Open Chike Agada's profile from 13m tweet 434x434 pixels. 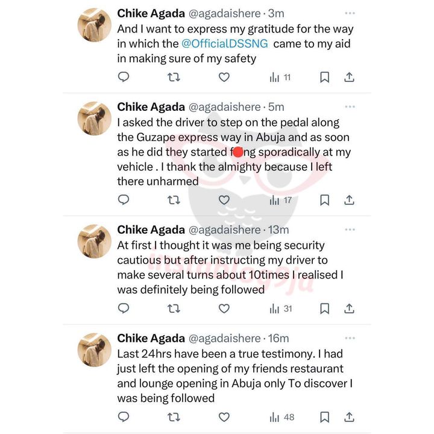150,230
